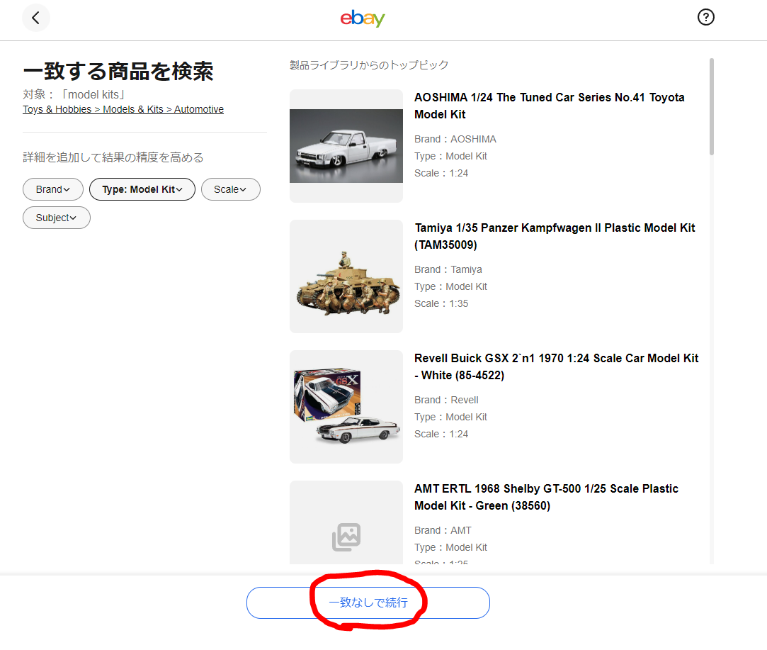Click the 対象：「model kits」 text
This screenshot has width=767, height=650.
74,94
